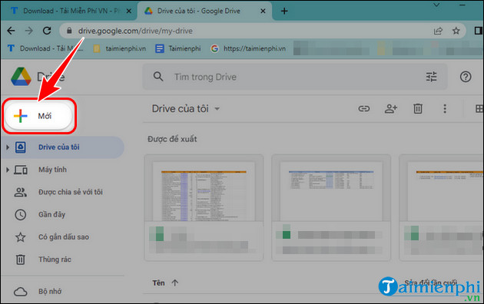Expand Drive của tôi tree arrow

pos(8,147)
